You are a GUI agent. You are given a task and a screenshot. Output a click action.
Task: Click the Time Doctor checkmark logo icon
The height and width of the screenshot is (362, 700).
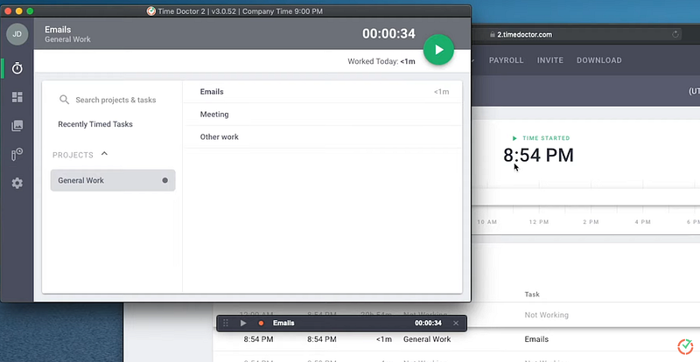click(685, 346)
